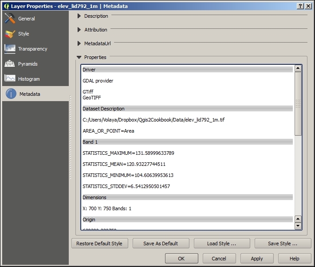Click the Style paintbrush icon

10,34
